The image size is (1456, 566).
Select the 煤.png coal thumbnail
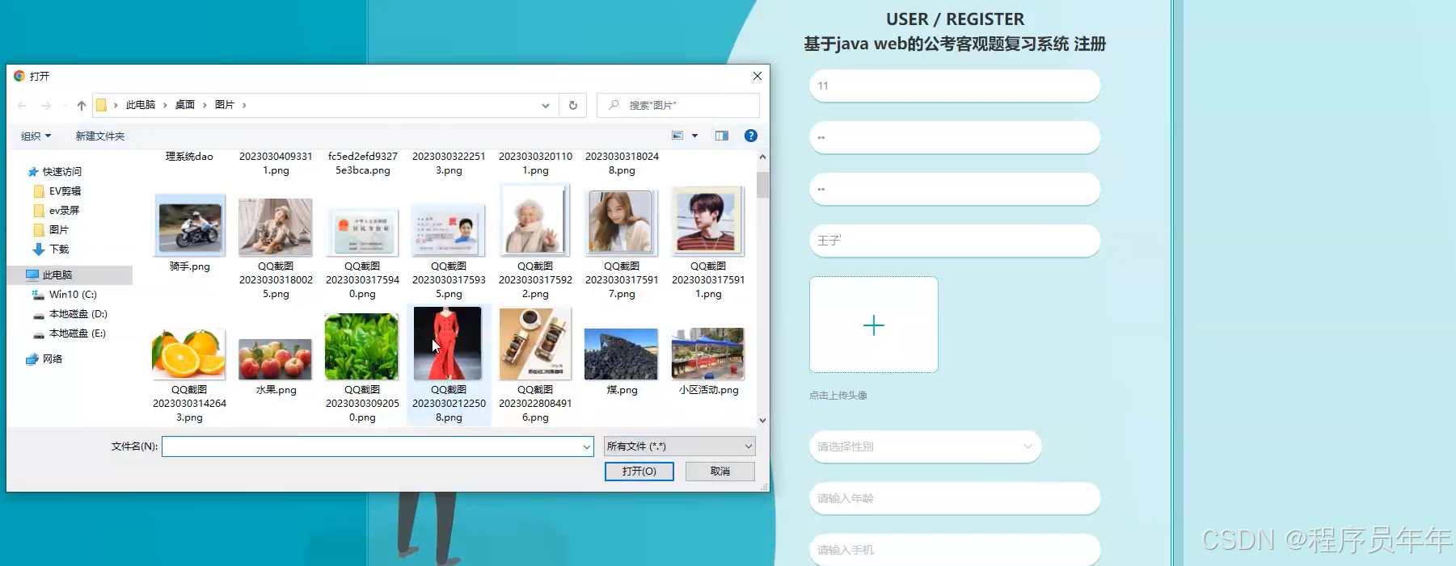point(621,354)
